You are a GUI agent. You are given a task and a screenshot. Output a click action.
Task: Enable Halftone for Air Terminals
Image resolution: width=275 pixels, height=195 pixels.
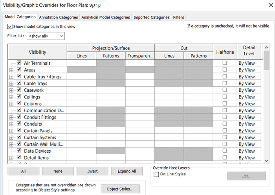coord(225,63)
